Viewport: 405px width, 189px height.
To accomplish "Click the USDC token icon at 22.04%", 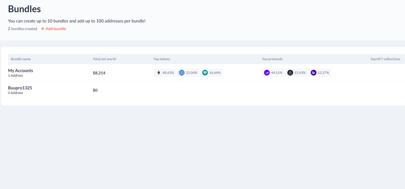I will click(x=182, y=73).
